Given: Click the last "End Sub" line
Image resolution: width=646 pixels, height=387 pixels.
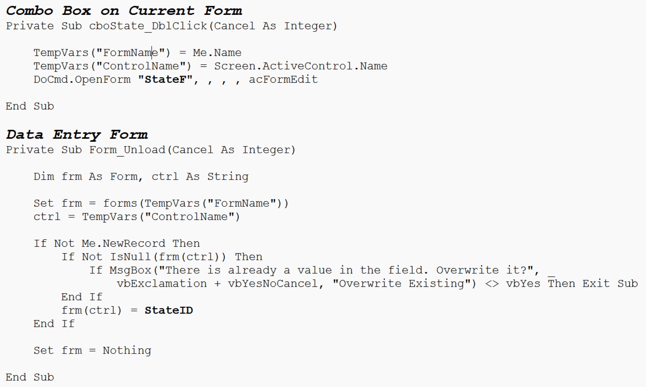Looking at the screenshot, I should click(30, 377).
